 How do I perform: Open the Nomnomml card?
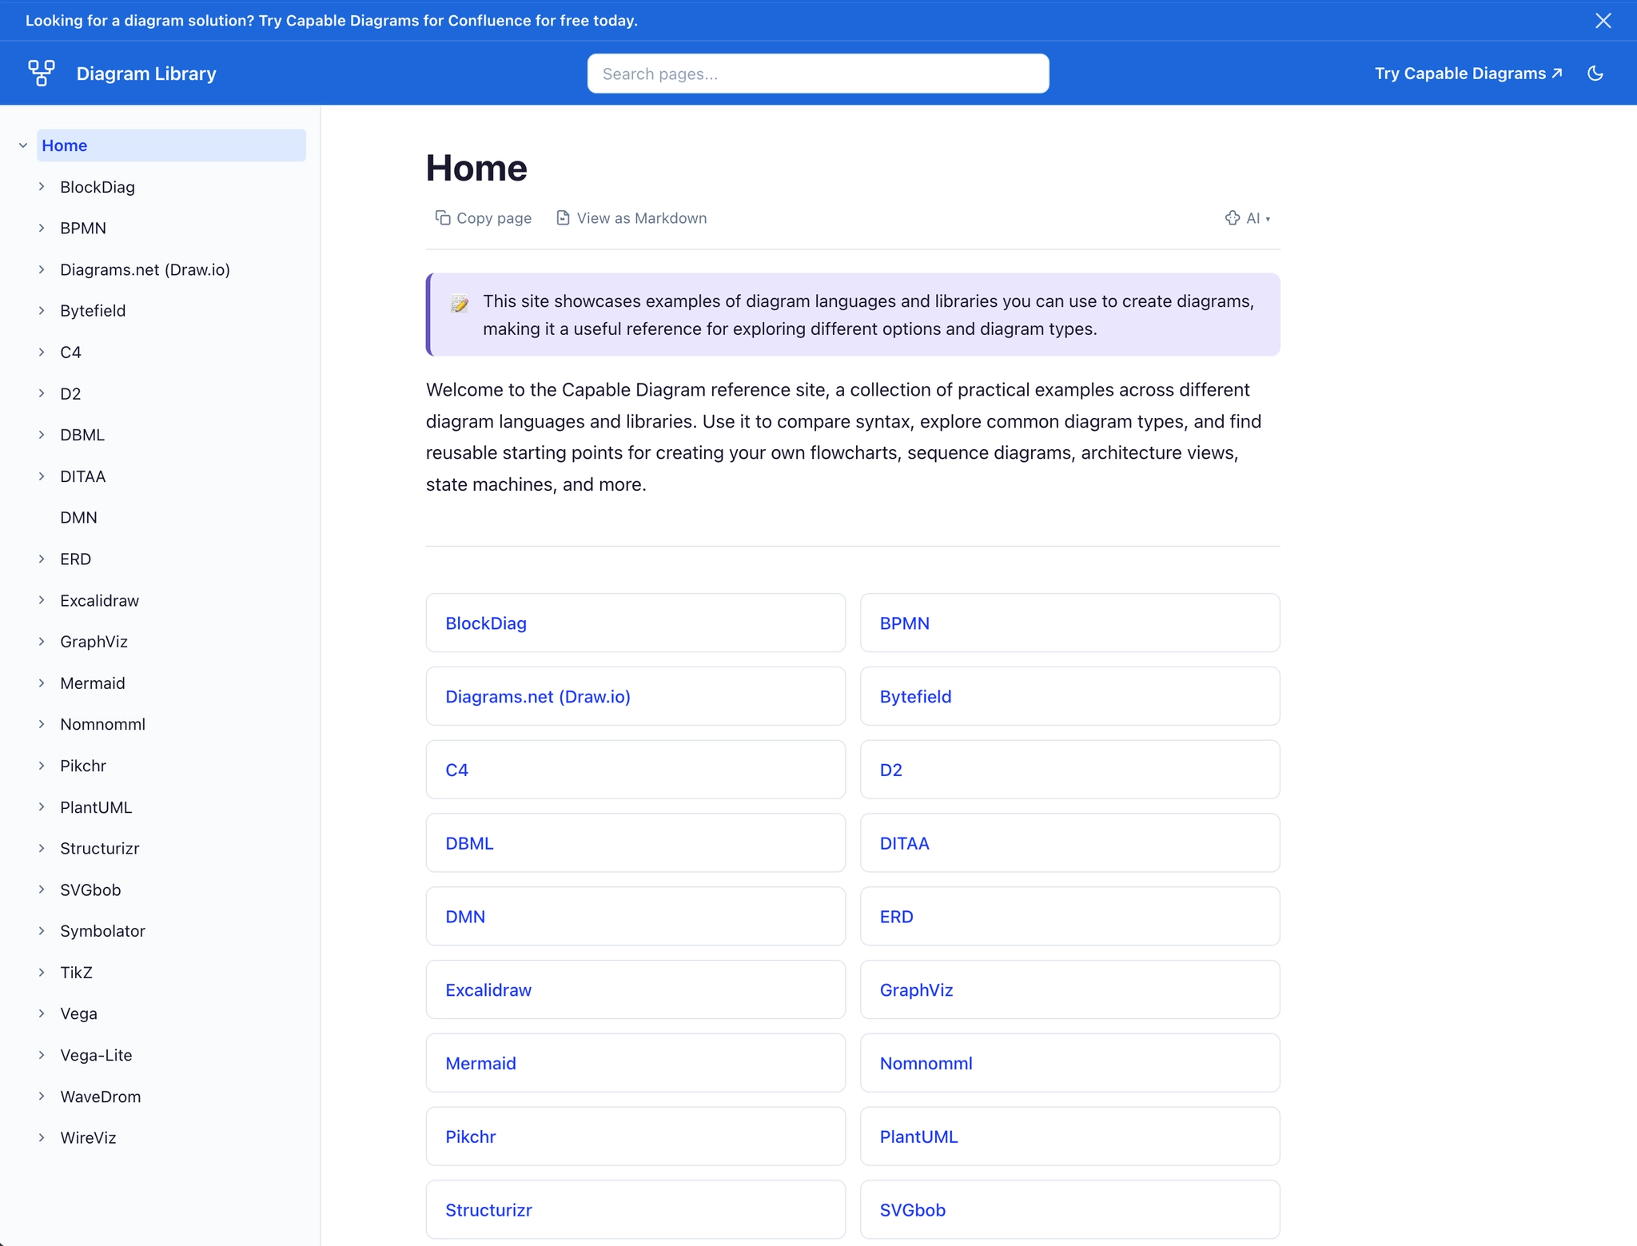point(1069,1063)
